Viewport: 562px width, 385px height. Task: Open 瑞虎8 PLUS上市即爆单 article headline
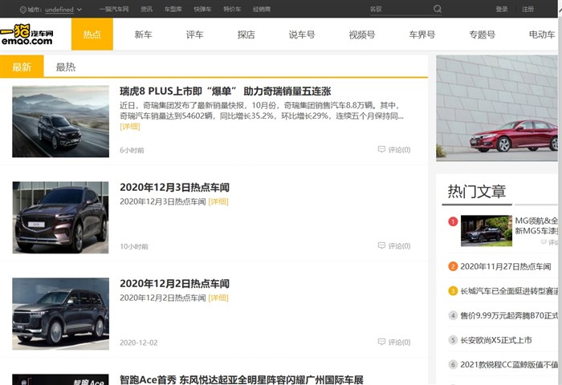pos(225,91)
